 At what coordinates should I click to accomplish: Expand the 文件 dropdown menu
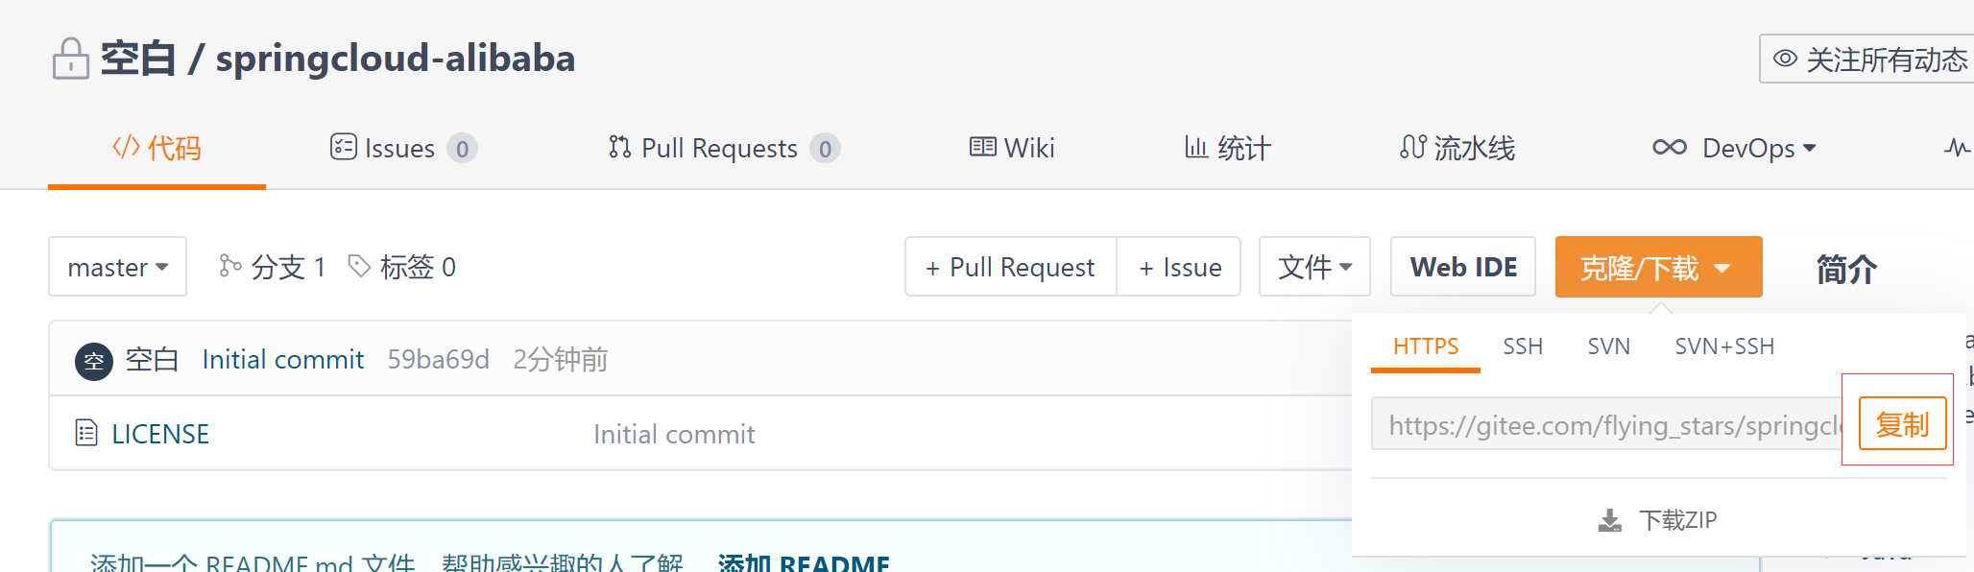click(x=1314, y=267)
